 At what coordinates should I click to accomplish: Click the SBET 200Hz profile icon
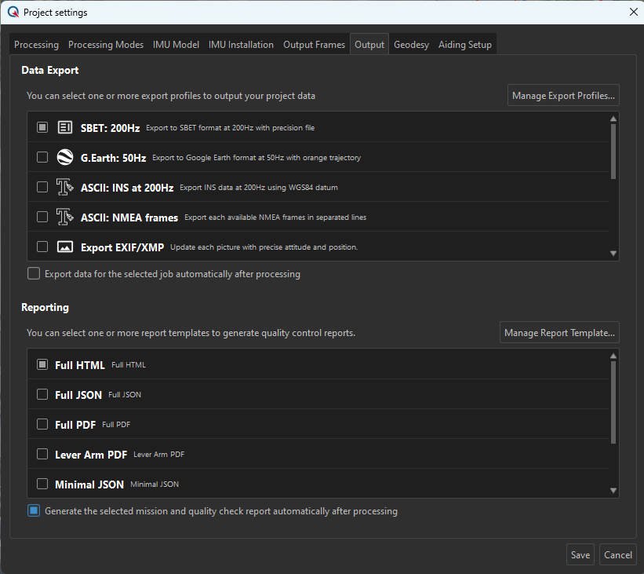point(65,127)
